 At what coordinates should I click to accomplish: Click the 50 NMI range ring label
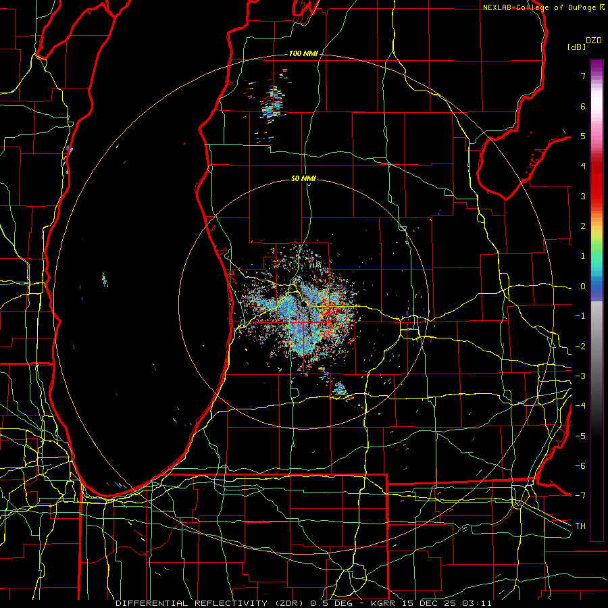click(x=303, y=179)
